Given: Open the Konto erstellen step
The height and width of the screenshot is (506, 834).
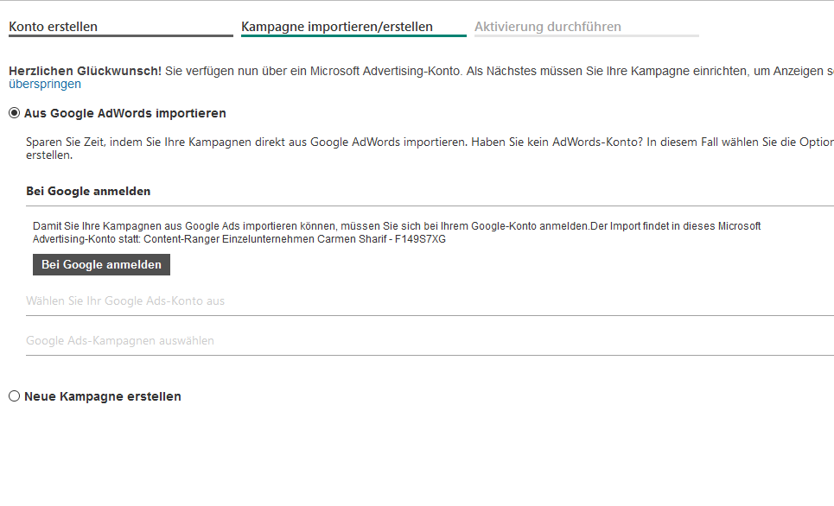Looking at the screenshot, I should [x=53, y=27].
